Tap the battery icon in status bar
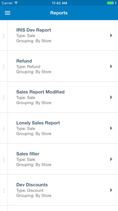The width and height of the screenshot is (118, 211). pos(110,3)
